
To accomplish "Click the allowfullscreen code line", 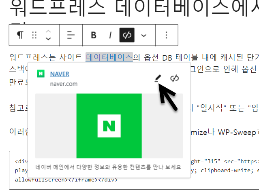I will [66, 179].
